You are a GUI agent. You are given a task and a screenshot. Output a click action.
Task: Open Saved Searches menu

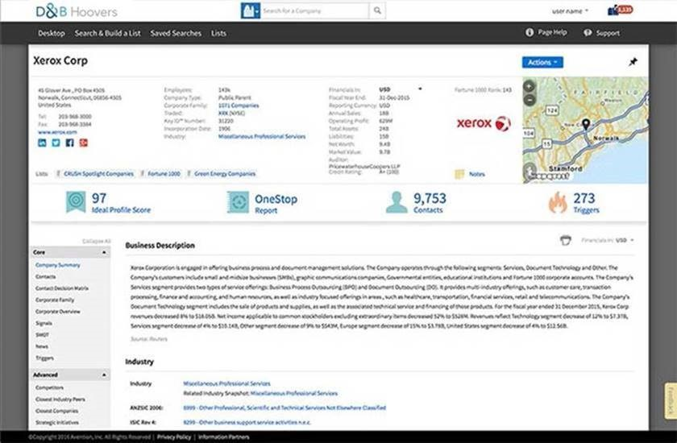(x=176, y=33)
